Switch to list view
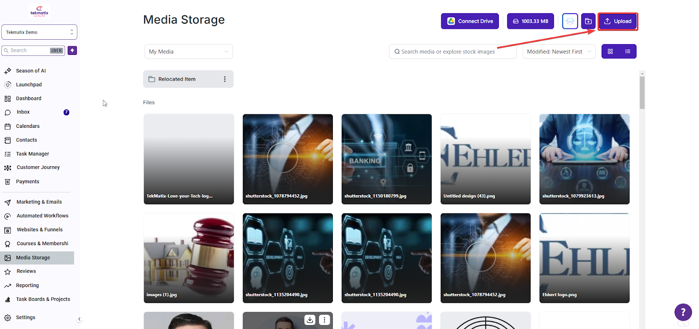Image resolution: width=699 pixels, height=329 pixels. tap(628, 51)
